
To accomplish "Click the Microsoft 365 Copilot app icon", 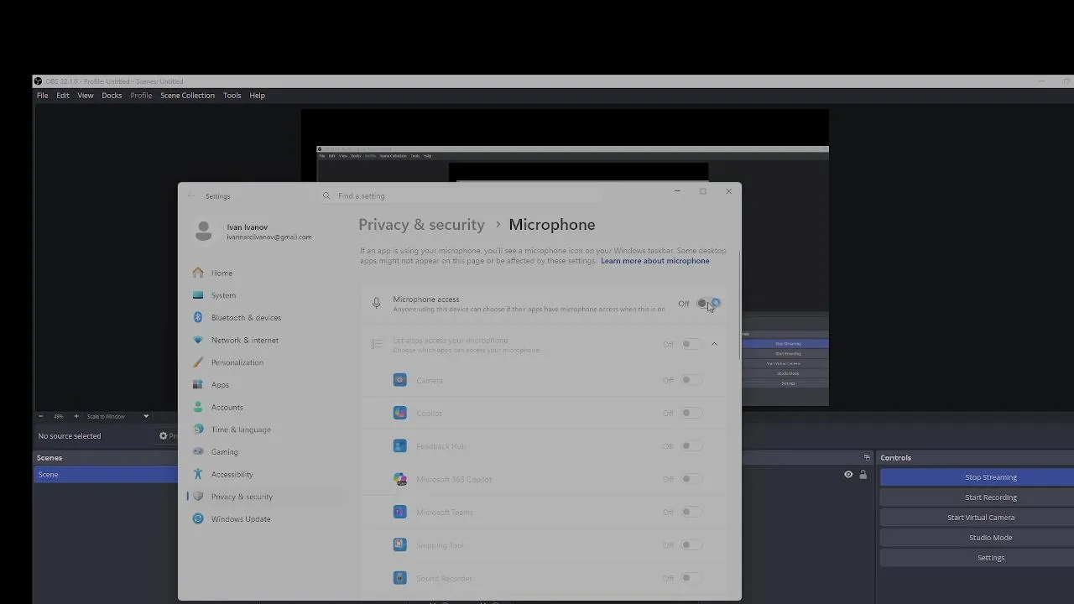I will pos(400,479).
